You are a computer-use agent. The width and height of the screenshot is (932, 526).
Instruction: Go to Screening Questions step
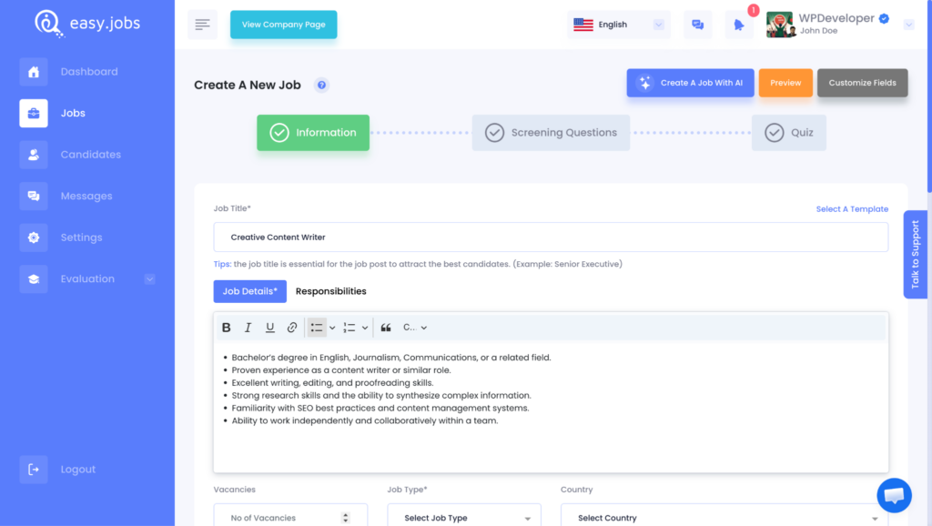click(x=551, y=133)
